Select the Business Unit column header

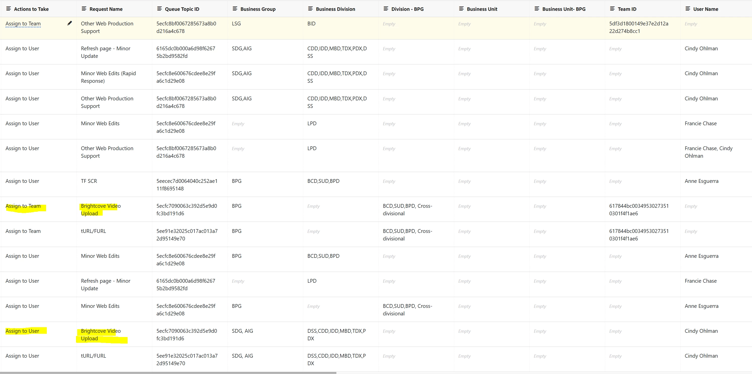coord(482,9)
